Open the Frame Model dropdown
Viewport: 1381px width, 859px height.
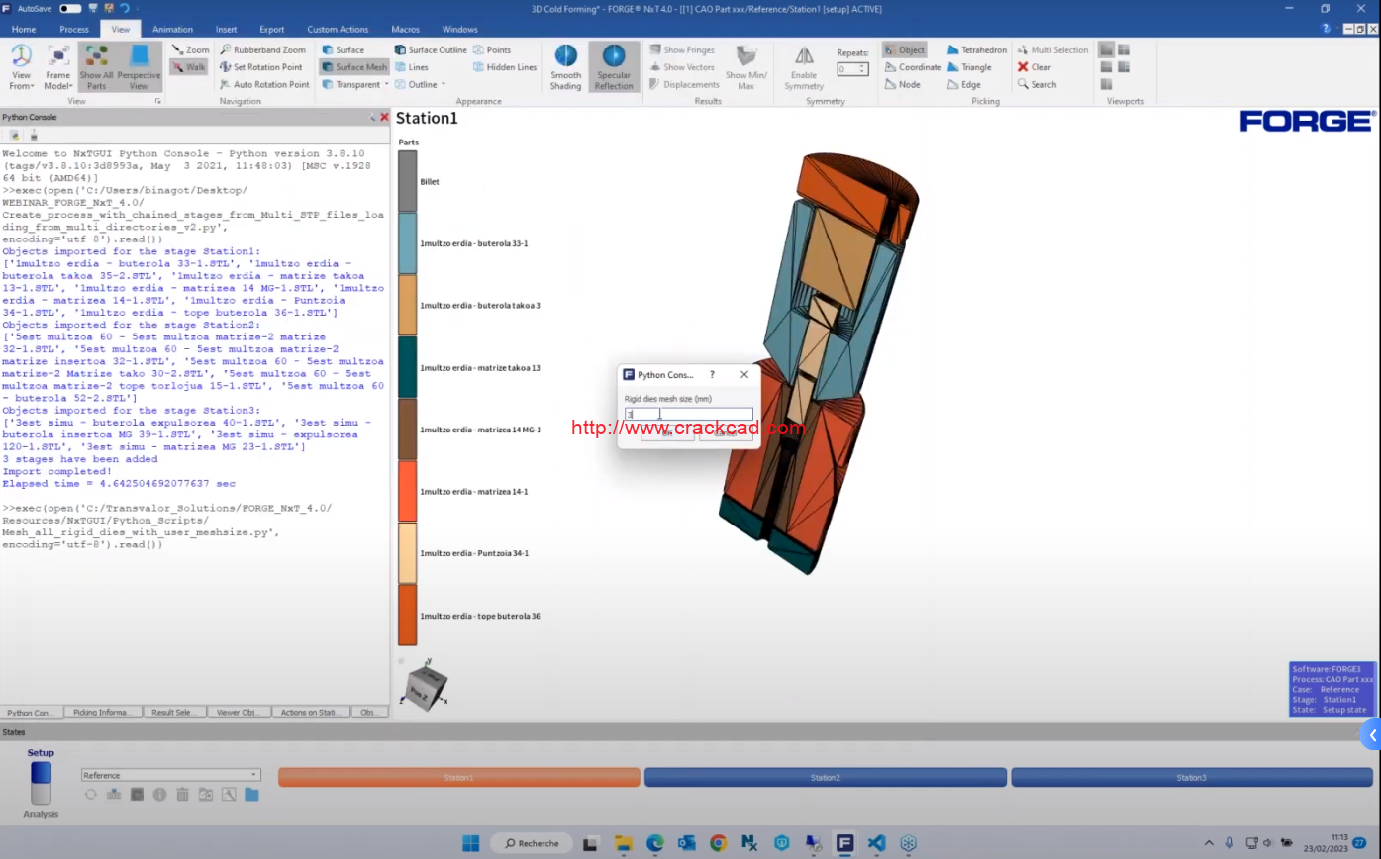click(57, 67)
